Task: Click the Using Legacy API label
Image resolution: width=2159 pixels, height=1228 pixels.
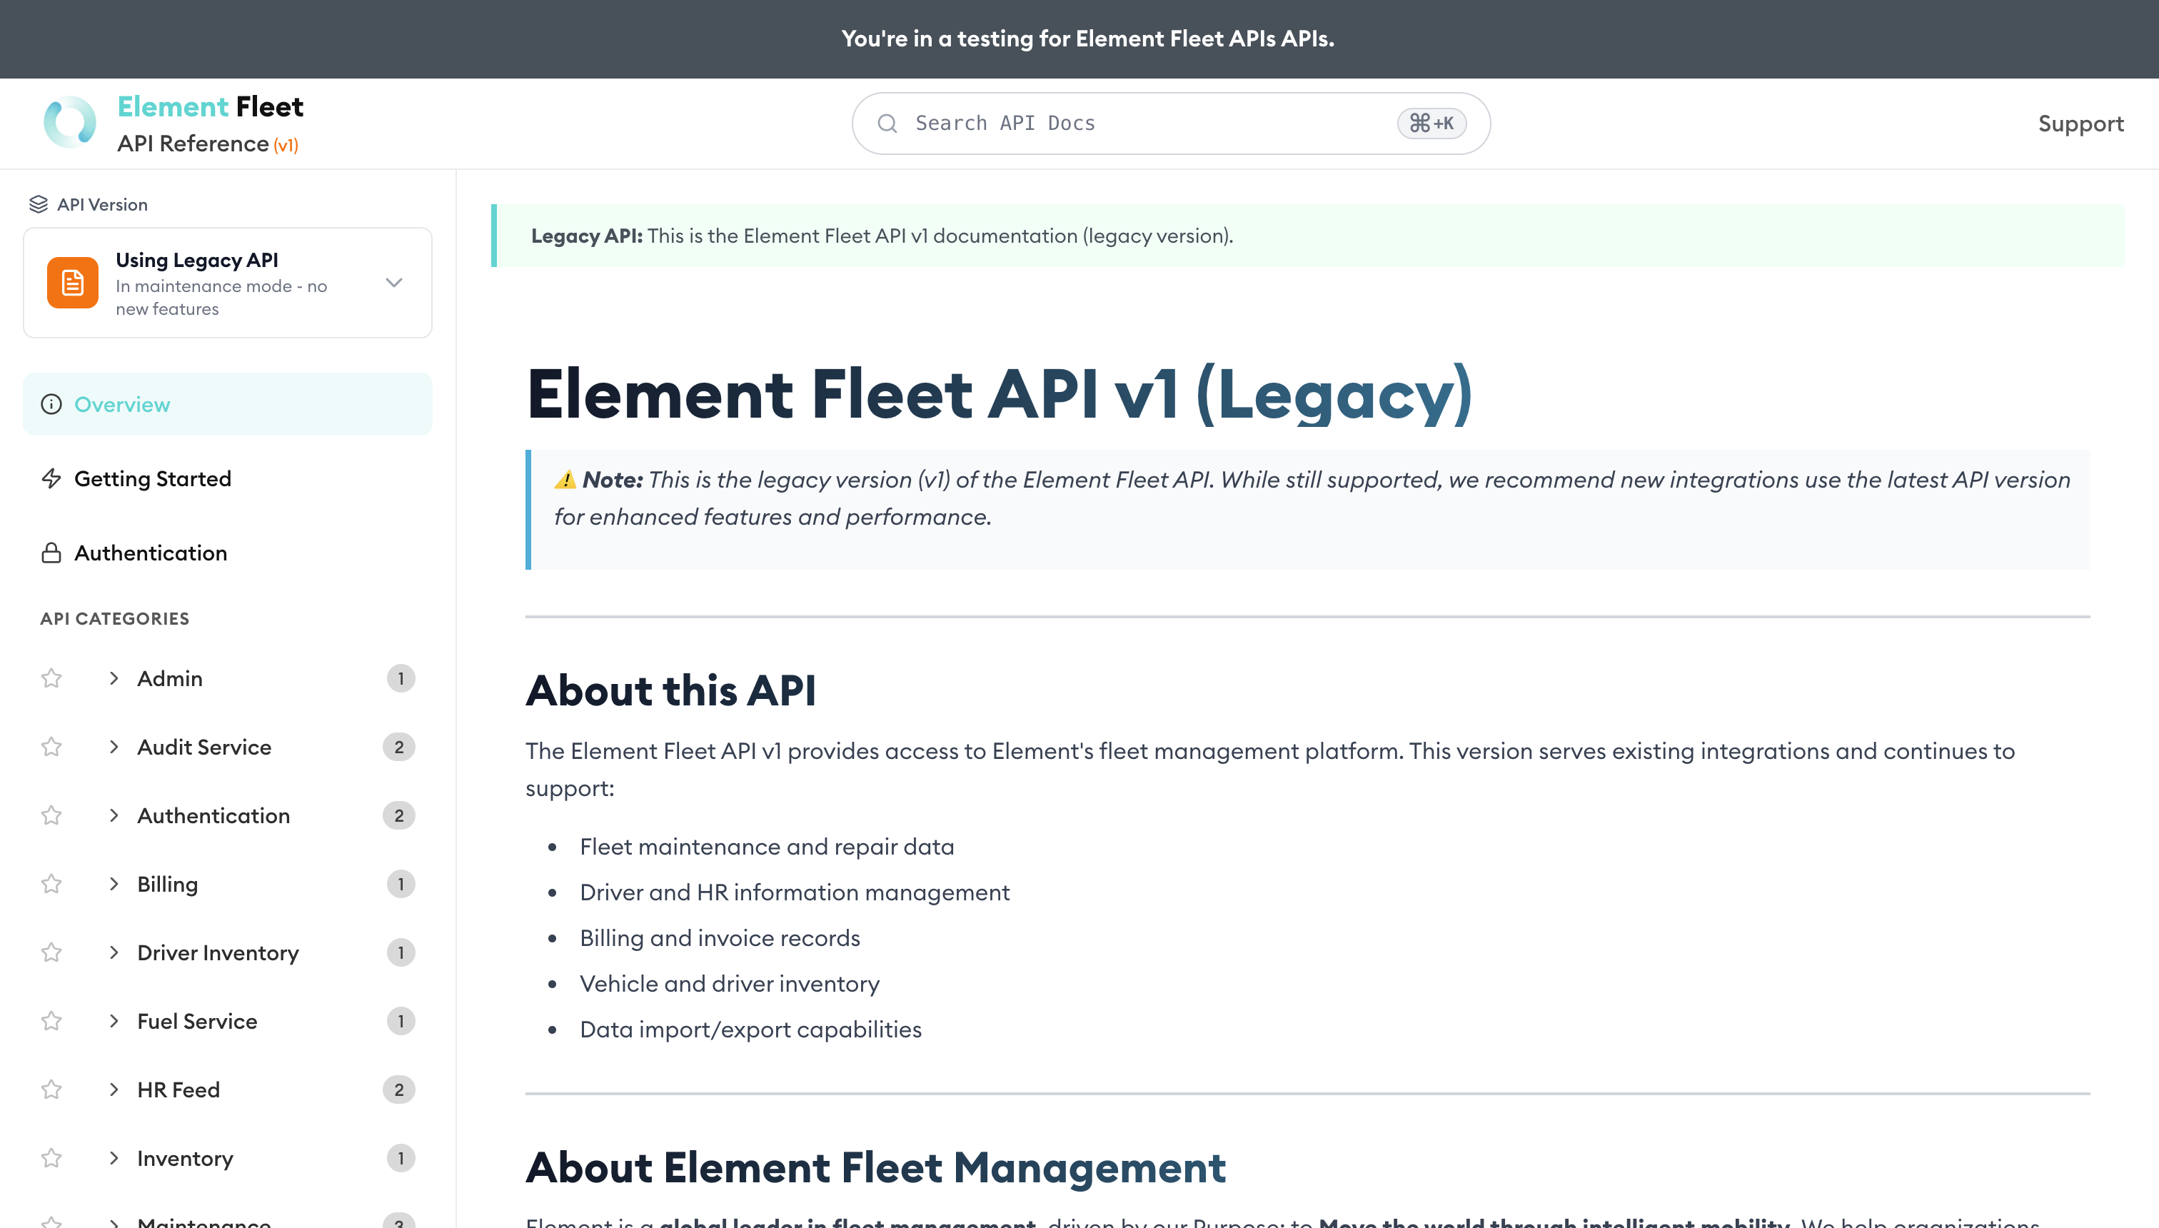Action: (x=196, y=260)
